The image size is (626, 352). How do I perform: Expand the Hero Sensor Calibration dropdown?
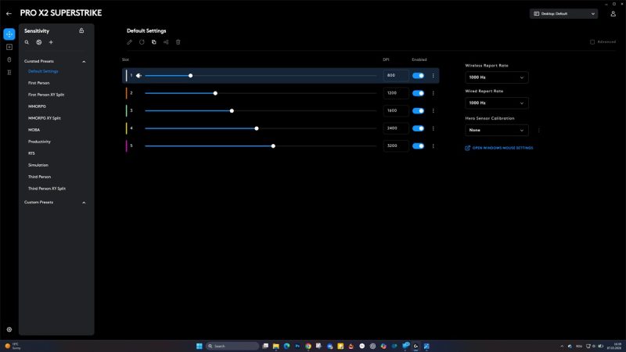point(497,130)
